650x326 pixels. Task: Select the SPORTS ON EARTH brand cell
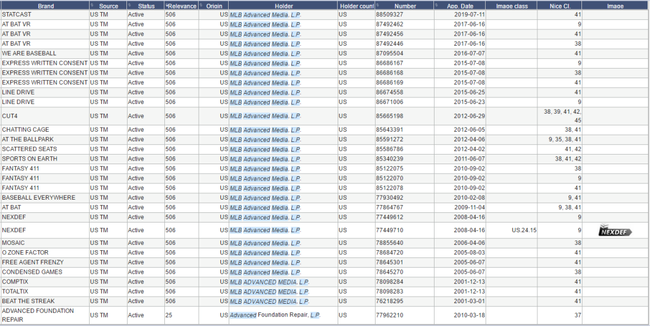[45, 159]
